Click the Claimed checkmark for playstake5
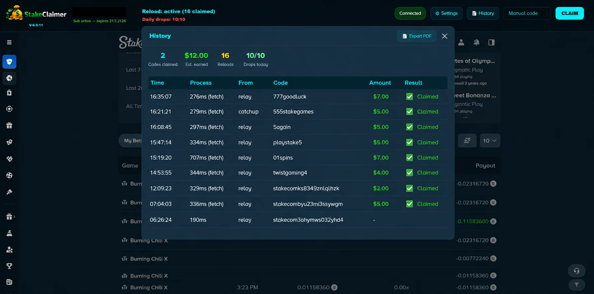Viewport: 594px width, 294px height. tap(409, 142)
